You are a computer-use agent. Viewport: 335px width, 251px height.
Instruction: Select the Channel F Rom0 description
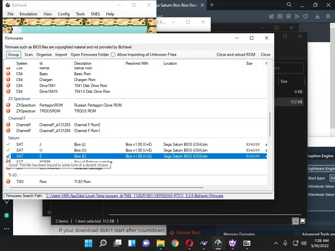[87, 125]
